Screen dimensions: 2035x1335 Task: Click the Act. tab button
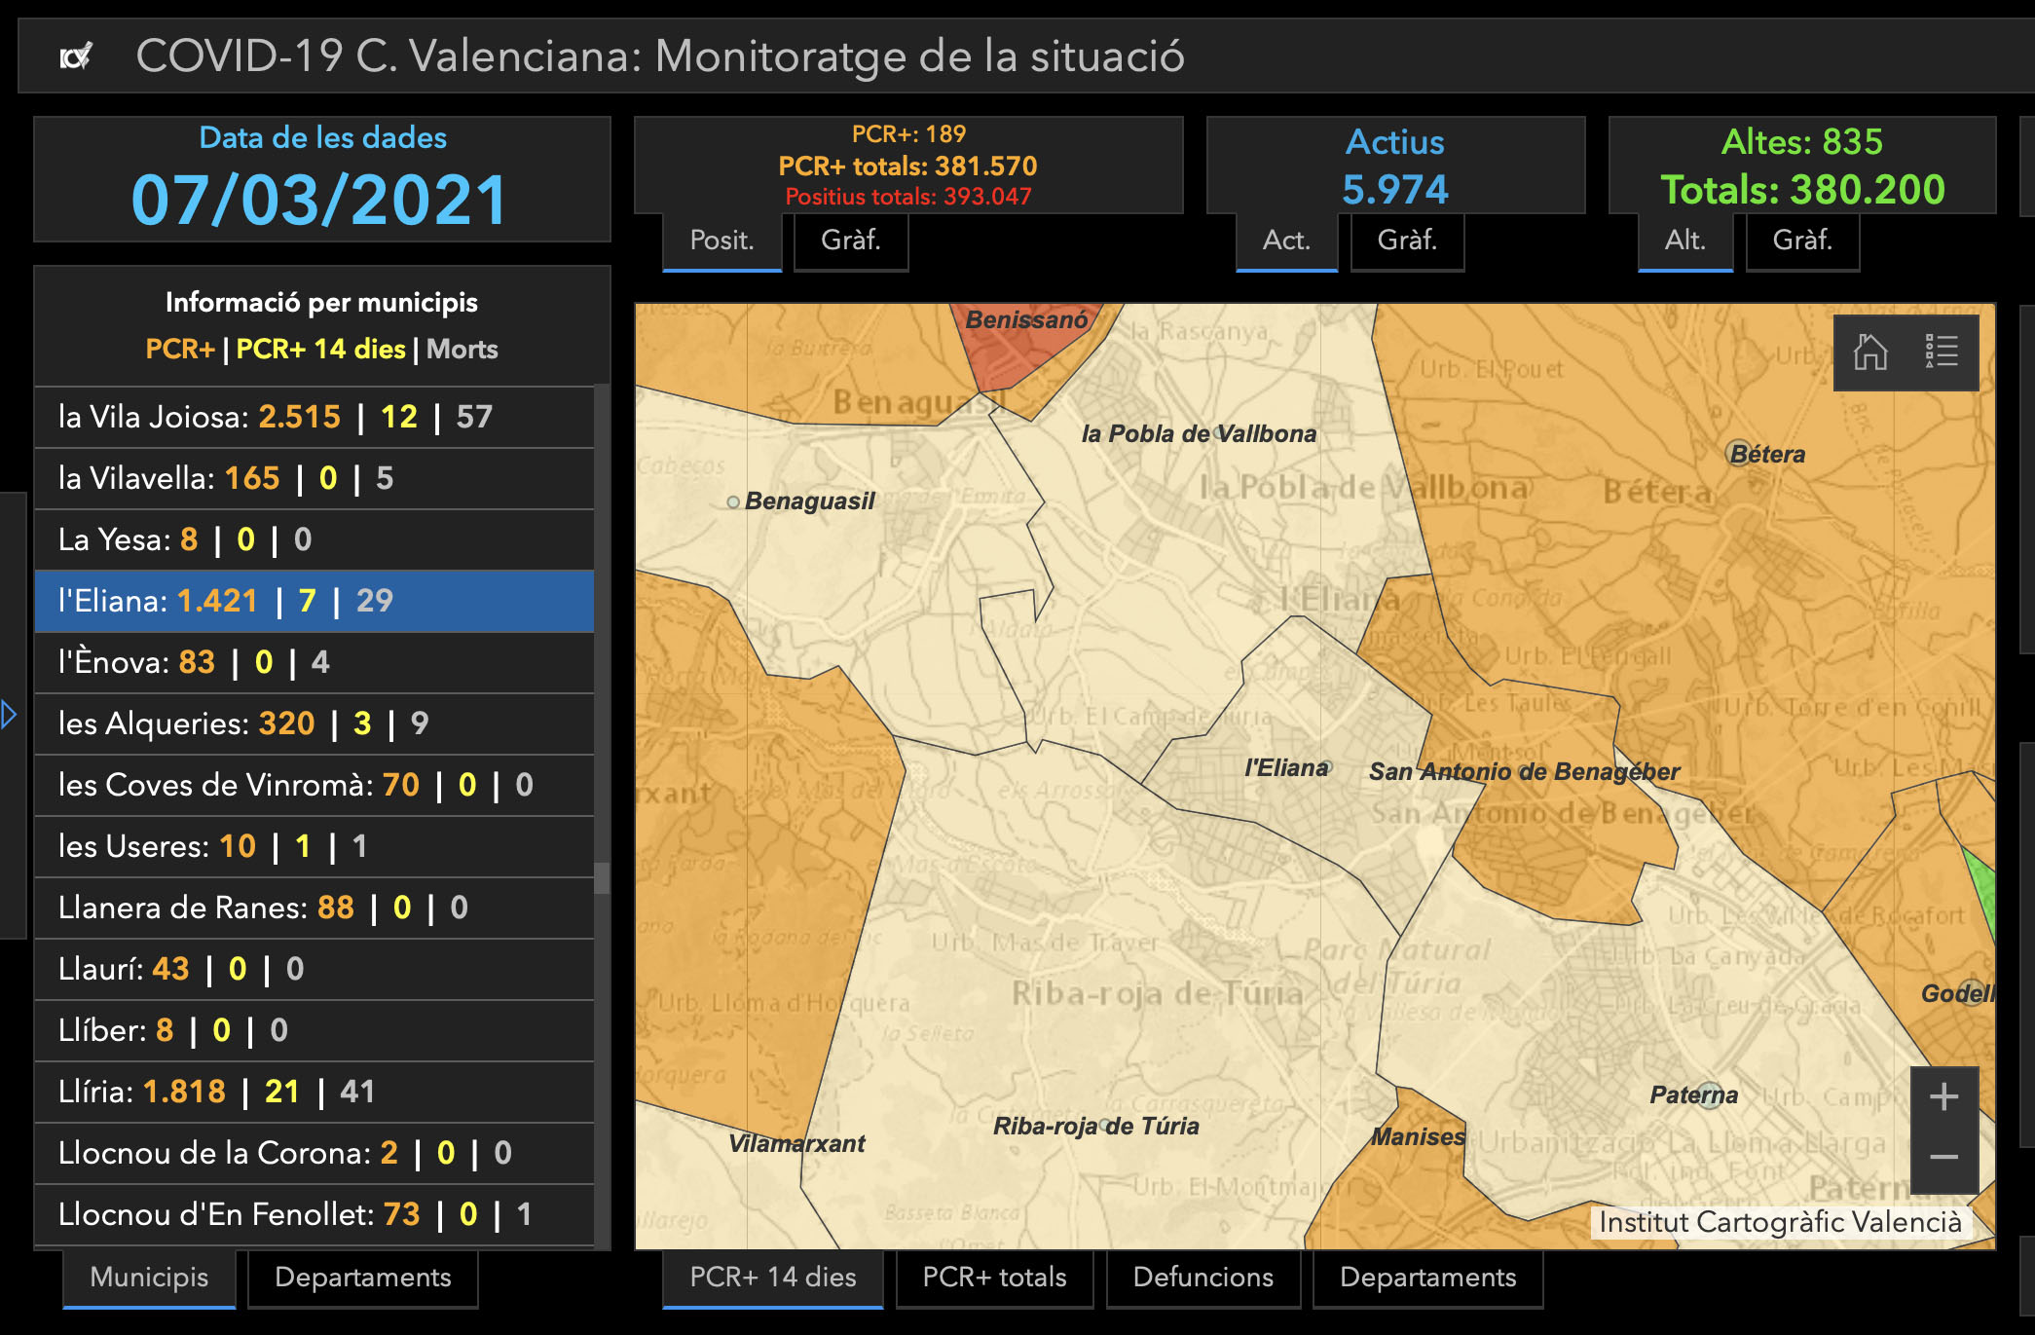1285,241
